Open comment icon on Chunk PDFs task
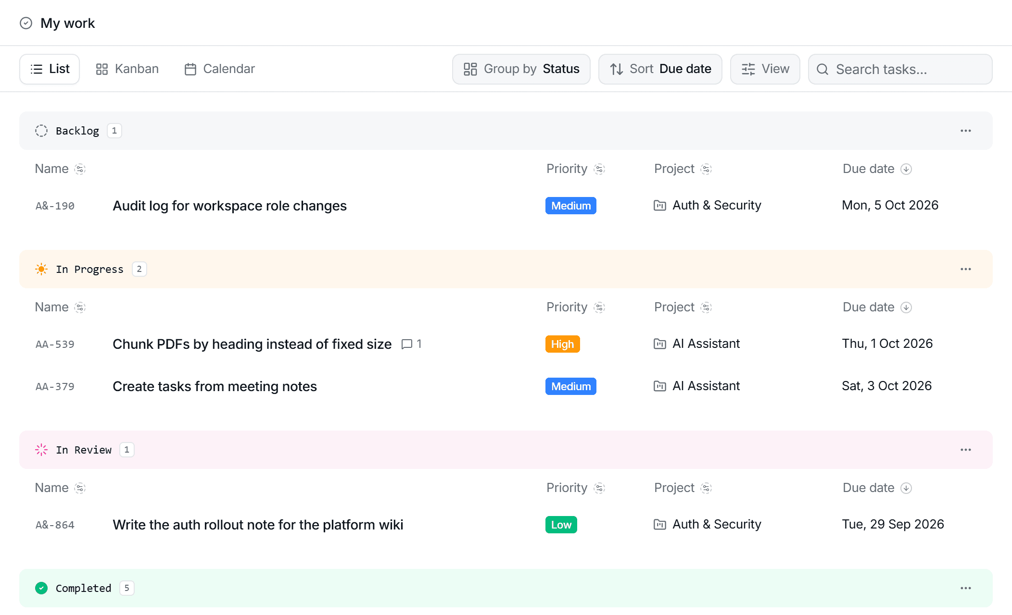The width and height of the screenshot is (1012, 615). [x=407, y=344]
